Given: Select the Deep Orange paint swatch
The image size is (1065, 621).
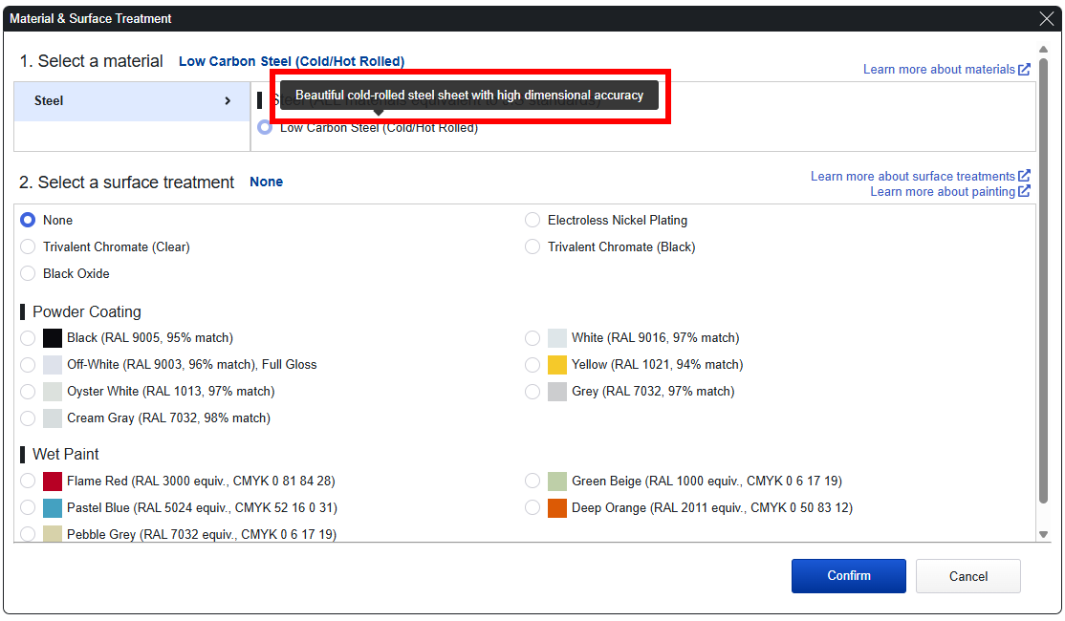Looking at the screenshot, I should [557, 507].
